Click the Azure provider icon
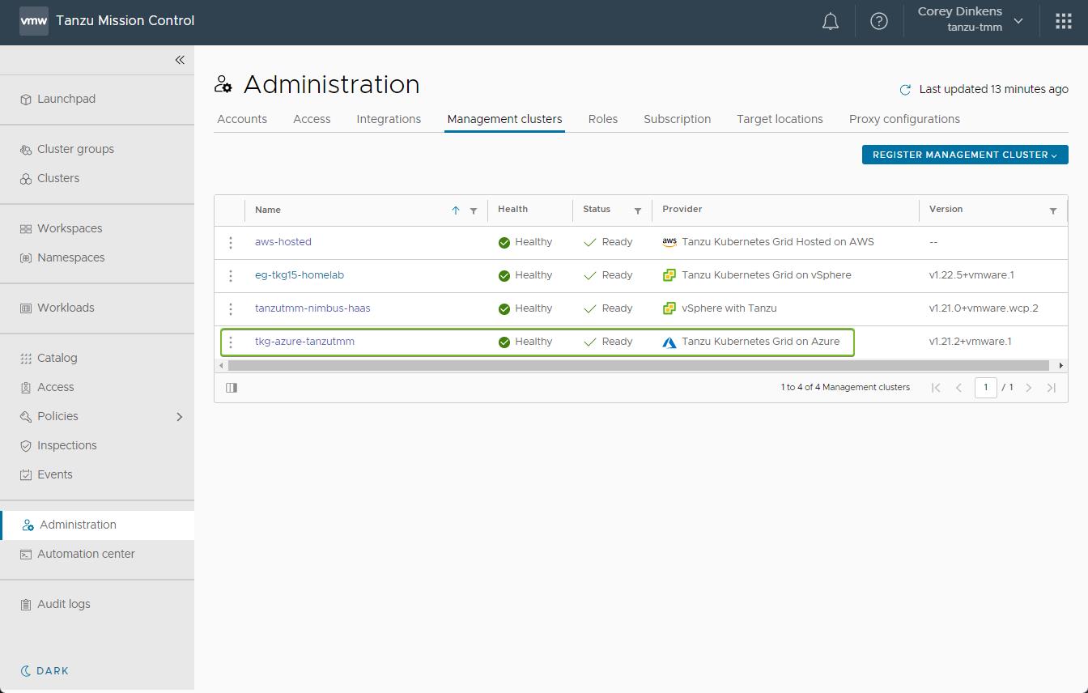This screenshot has width=1088, height=693. click(x=669, y=342)
